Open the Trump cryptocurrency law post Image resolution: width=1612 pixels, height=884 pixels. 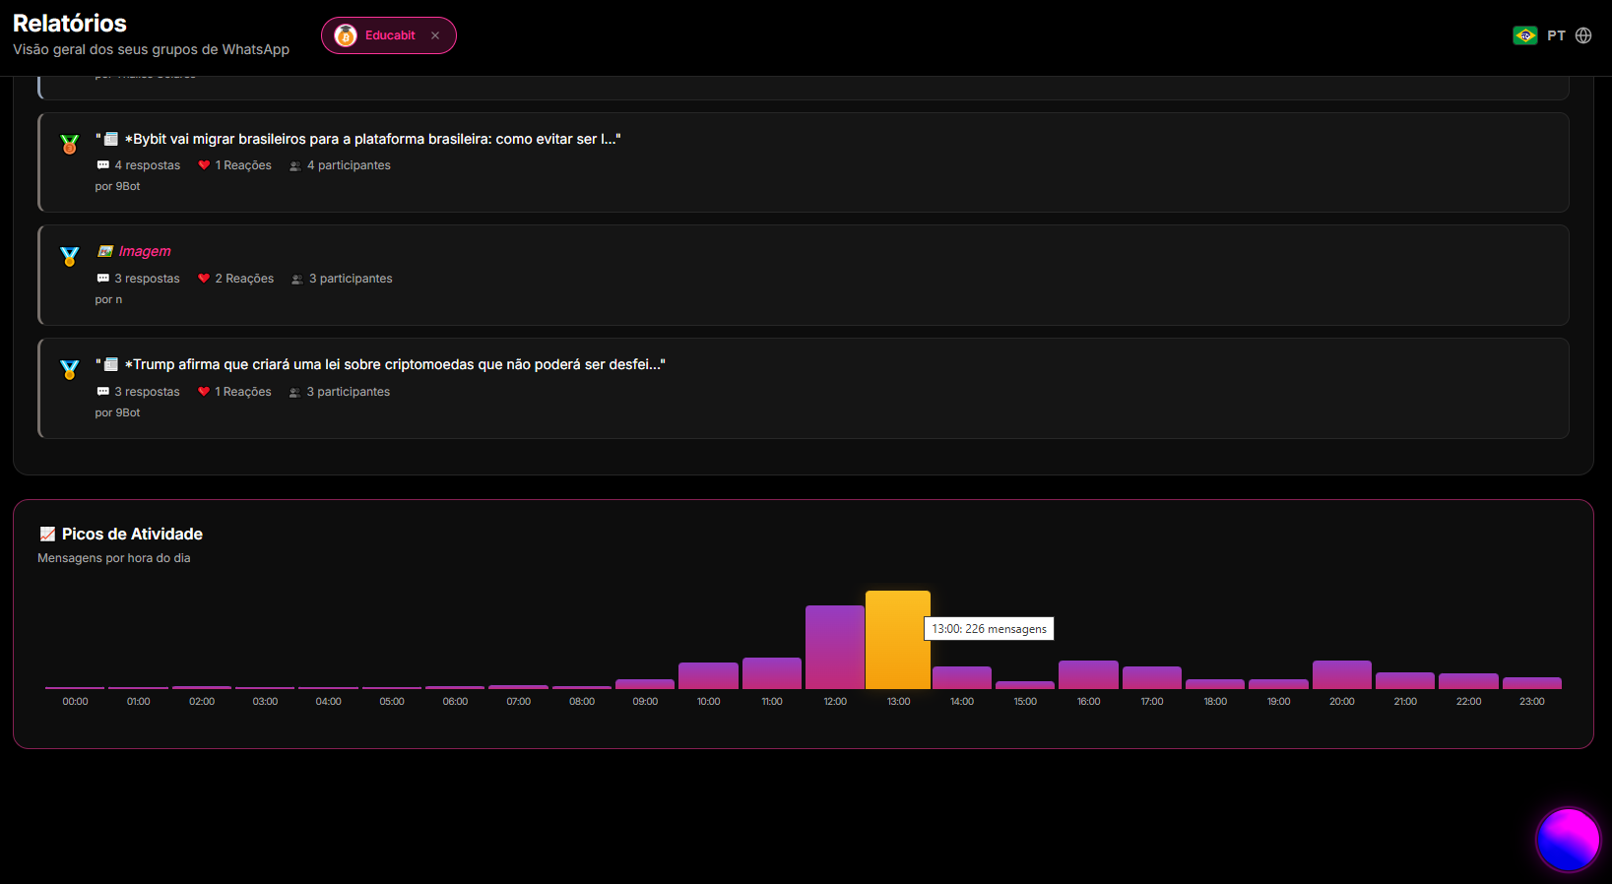pos(380,364)
